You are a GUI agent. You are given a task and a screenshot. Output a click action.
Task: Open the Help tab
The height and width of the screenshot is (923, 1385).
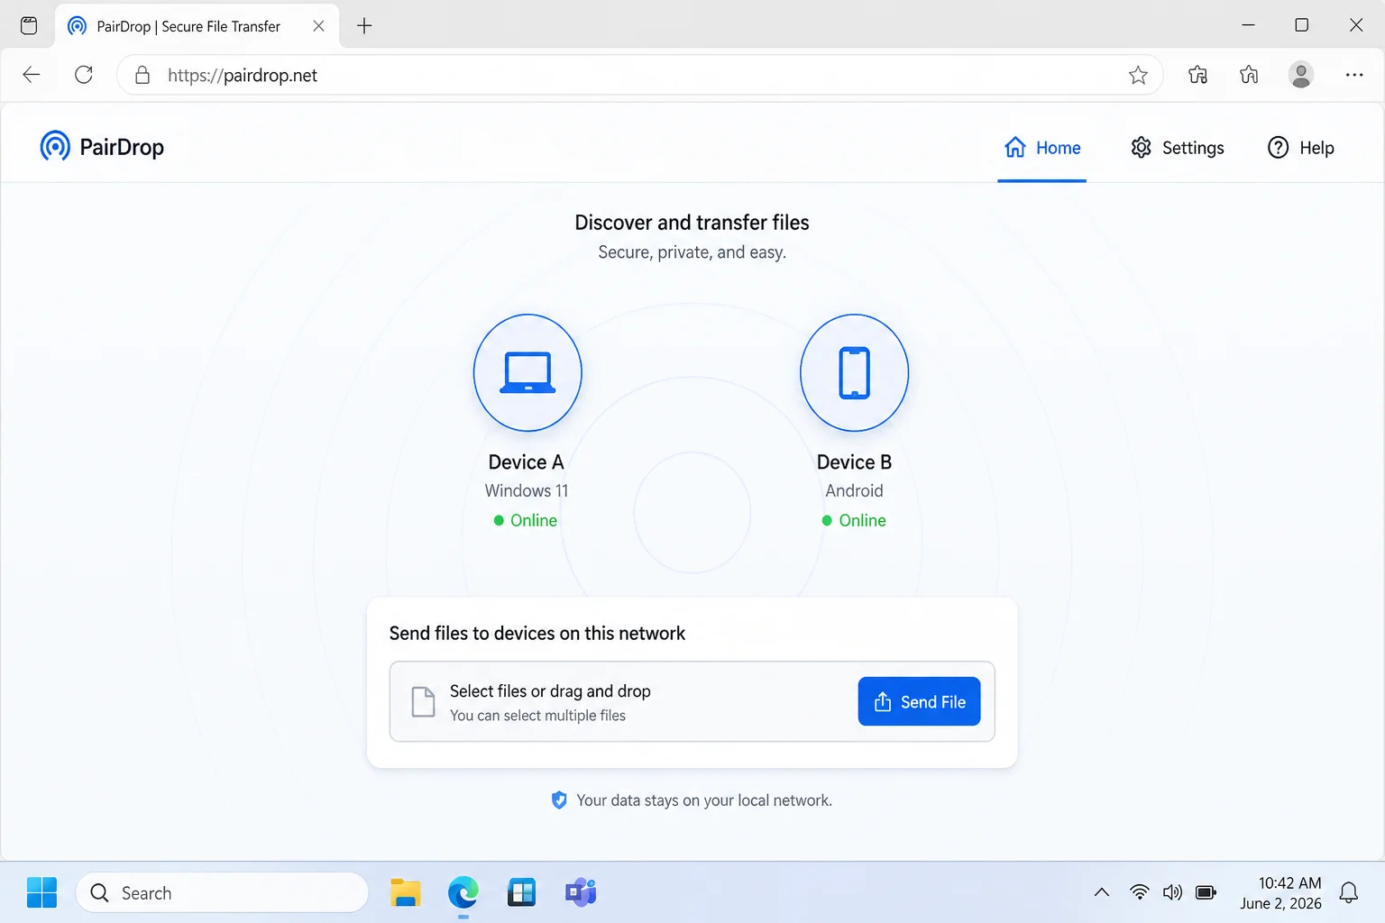(x=1301, y=148)
